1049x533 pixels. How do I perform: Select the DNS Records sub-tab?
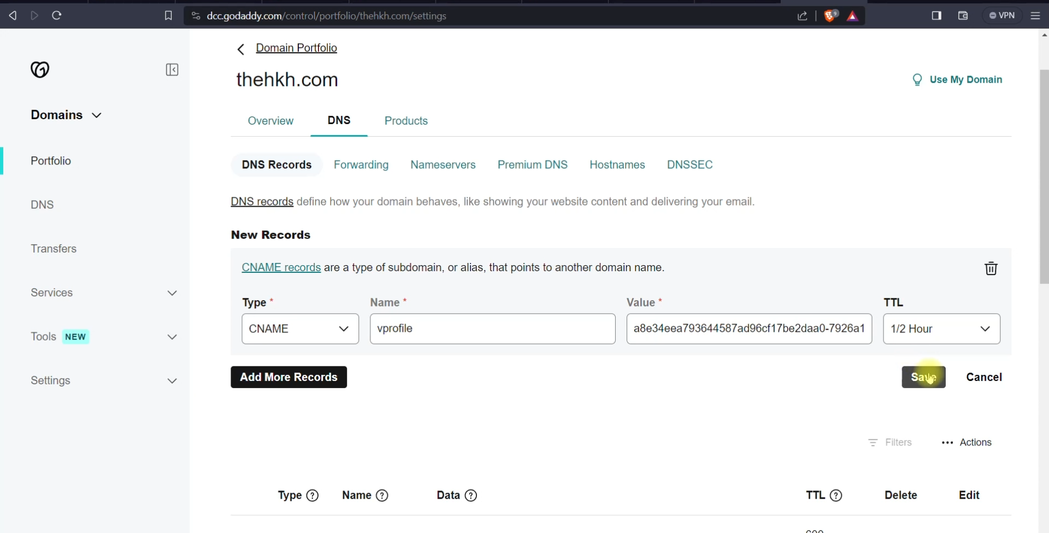coord(276,165)
